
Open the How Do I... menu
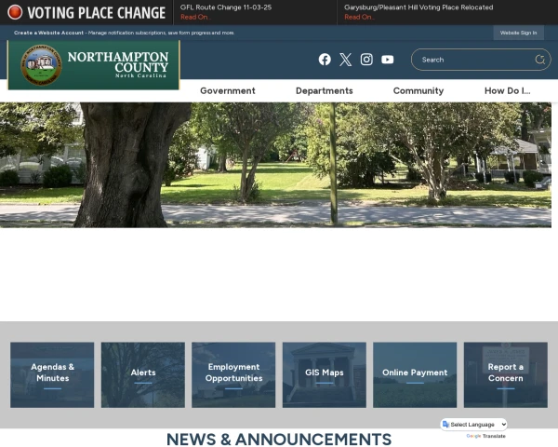(x=507, y=90)
